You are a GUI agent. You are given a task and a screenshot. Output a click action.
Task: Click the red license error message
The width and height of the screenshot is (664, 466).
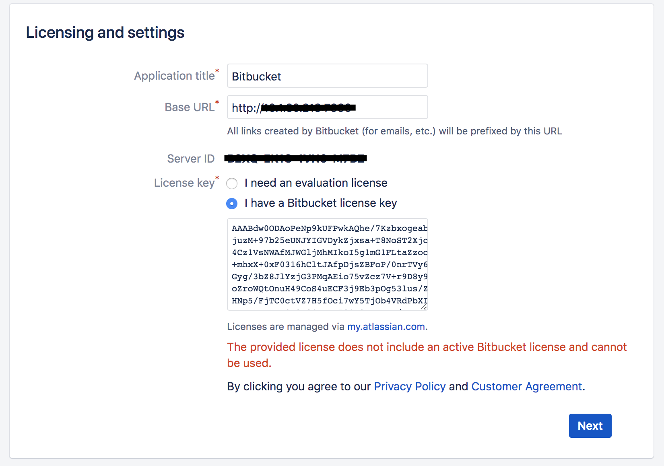427,355
